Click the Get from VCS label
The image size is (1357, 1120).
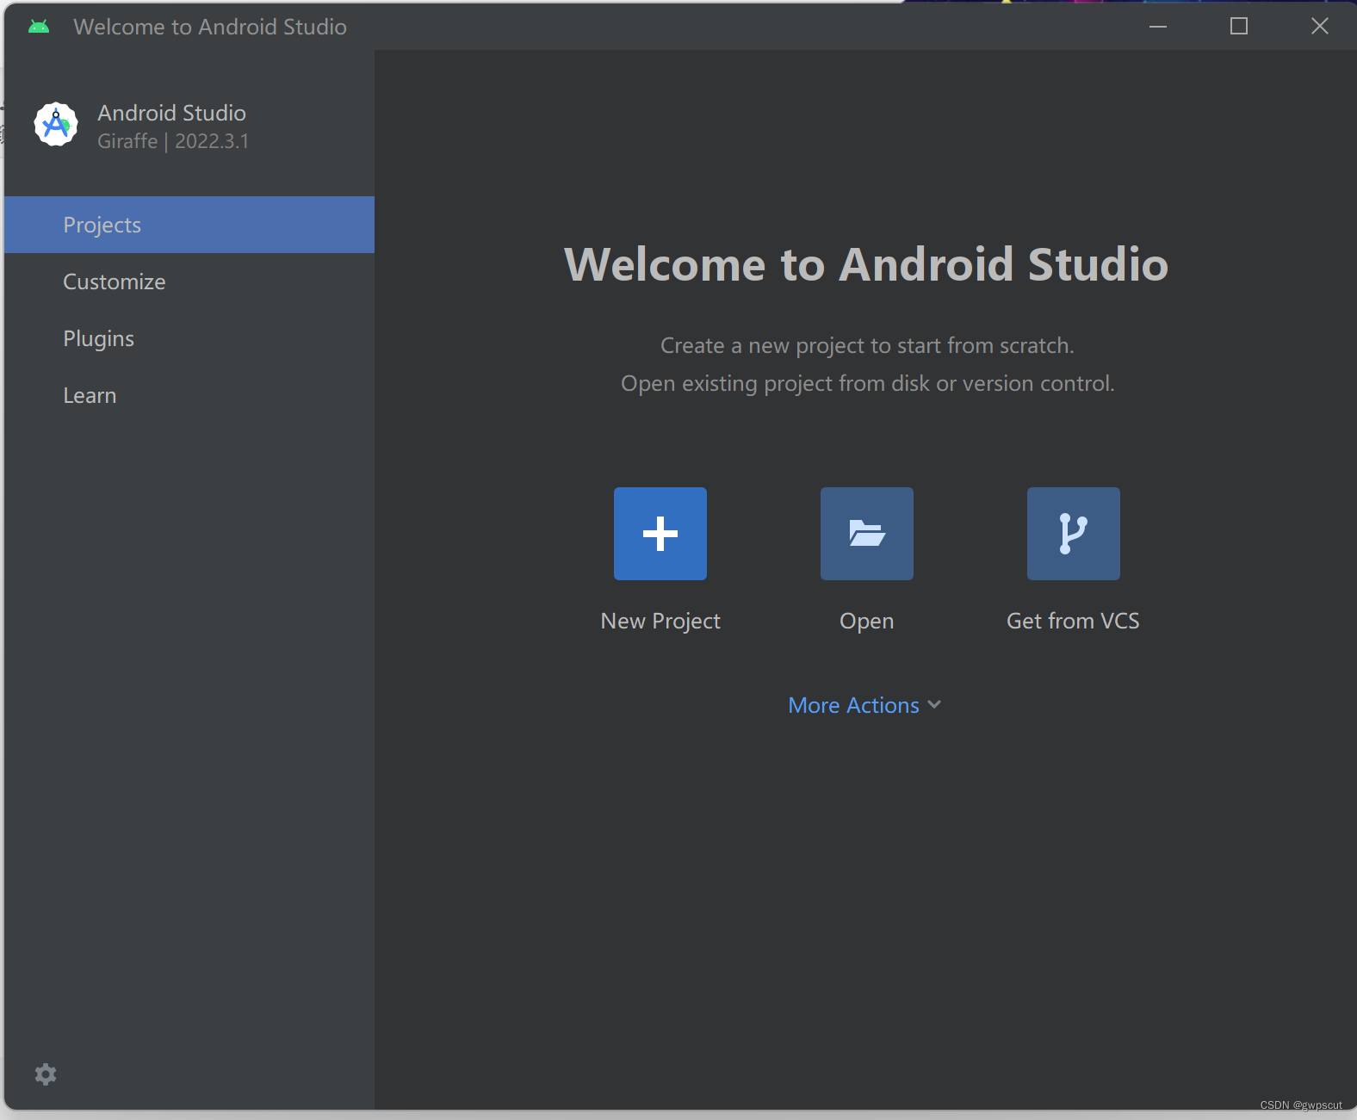[1073, 621]
